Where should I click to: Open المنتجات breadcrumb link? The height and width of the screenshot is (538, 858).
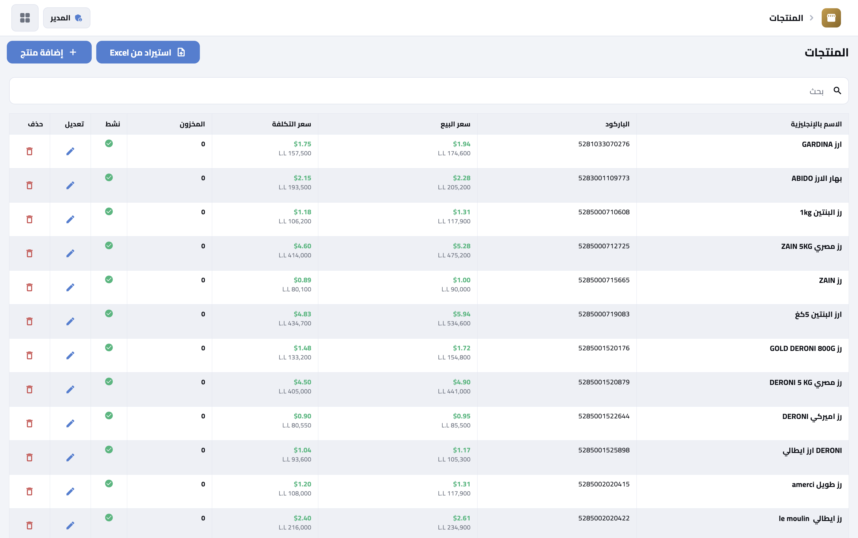point(786,18)
